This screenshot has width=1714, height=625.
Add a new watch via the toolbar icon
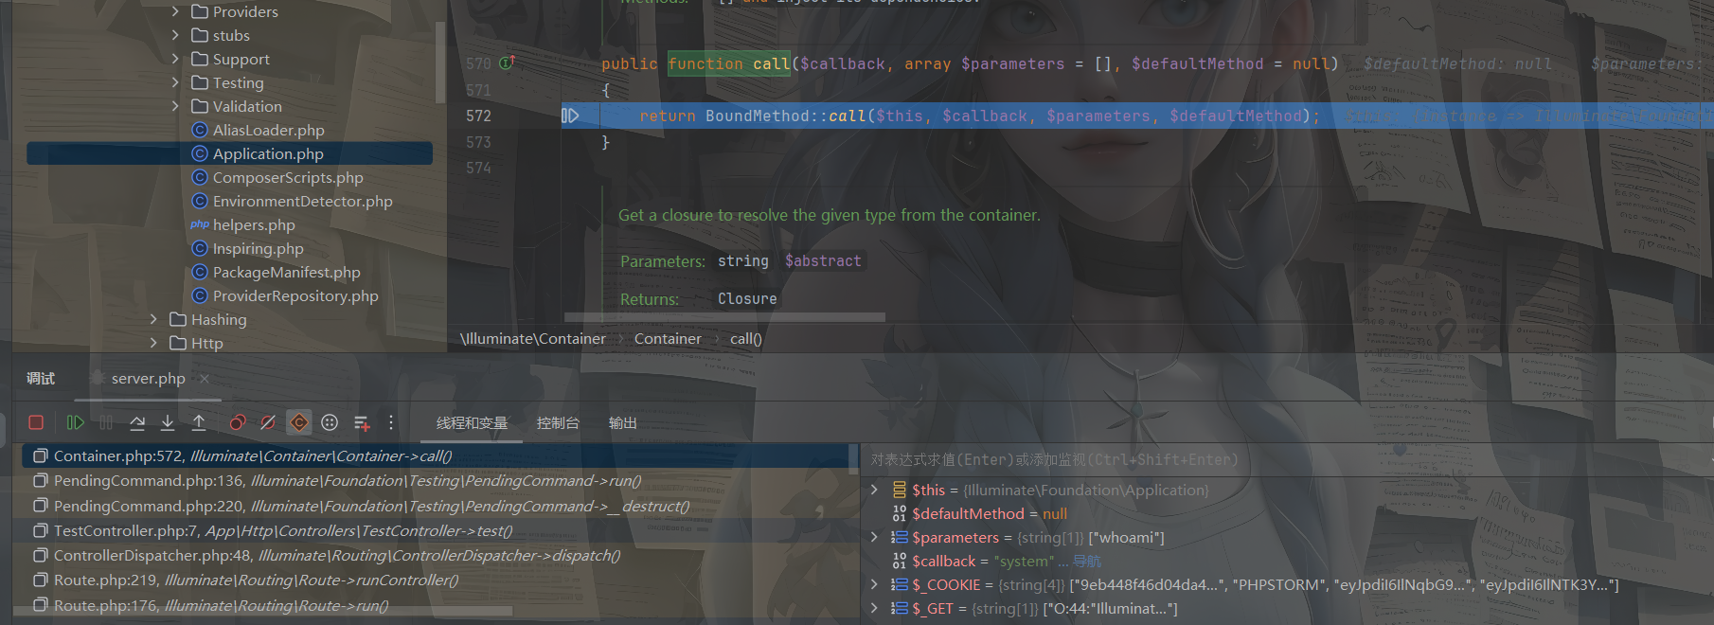click(x=361, y=422)
